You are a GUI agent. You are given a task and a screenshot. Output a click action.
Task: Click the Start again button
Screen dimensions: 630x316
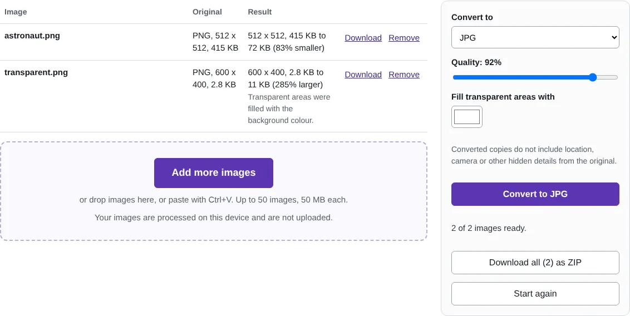coord(535,294)
